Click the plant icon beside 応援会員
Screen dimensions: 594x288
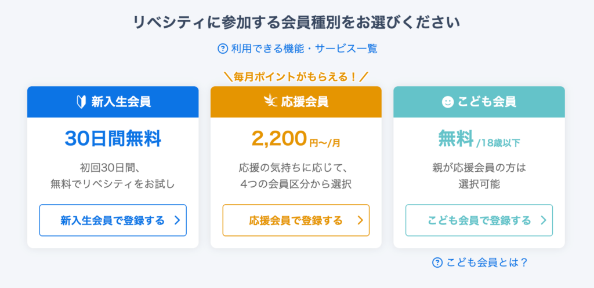(270, 102)
